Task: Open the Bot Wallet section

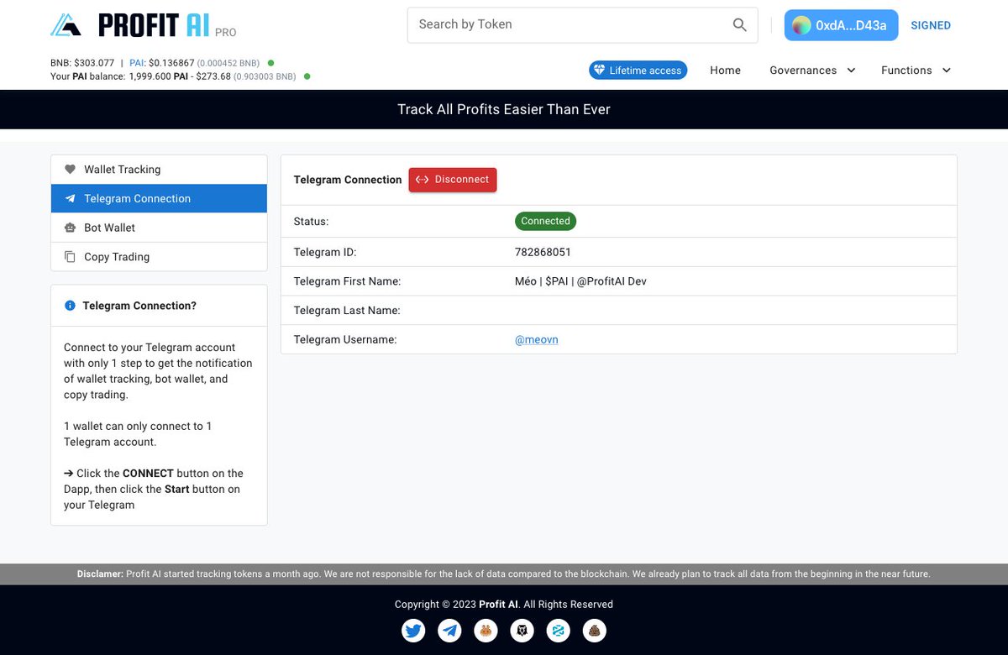Action: (x=159, y=228)
